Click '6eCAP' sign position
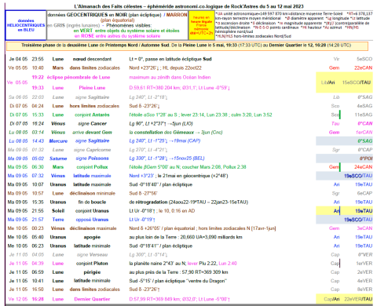The height and width of the screenshot is (306, 377). (364, 194)
